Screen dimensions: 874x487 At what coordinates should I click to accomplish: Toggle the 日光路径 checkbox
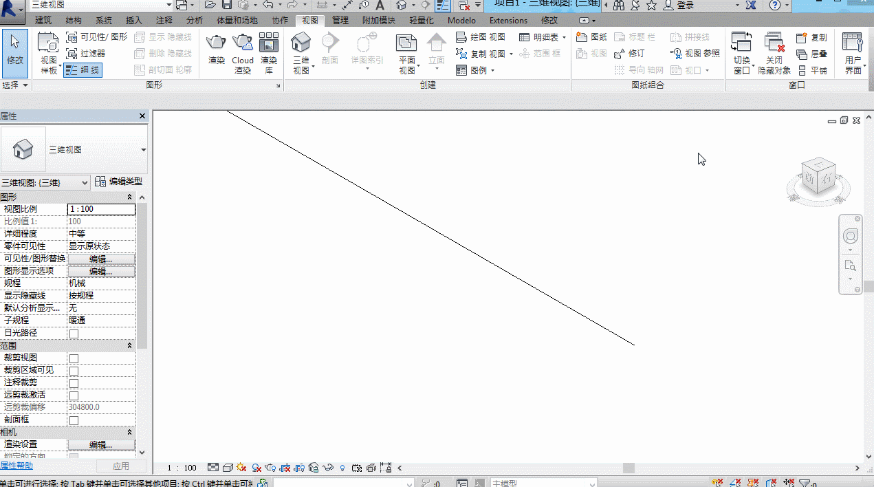pyautogui.click(x=74, y=334)
